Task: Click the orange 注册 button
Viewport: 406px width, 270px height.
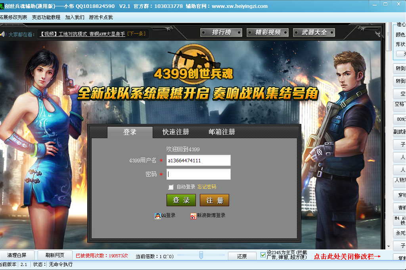Action: (214, 200)
